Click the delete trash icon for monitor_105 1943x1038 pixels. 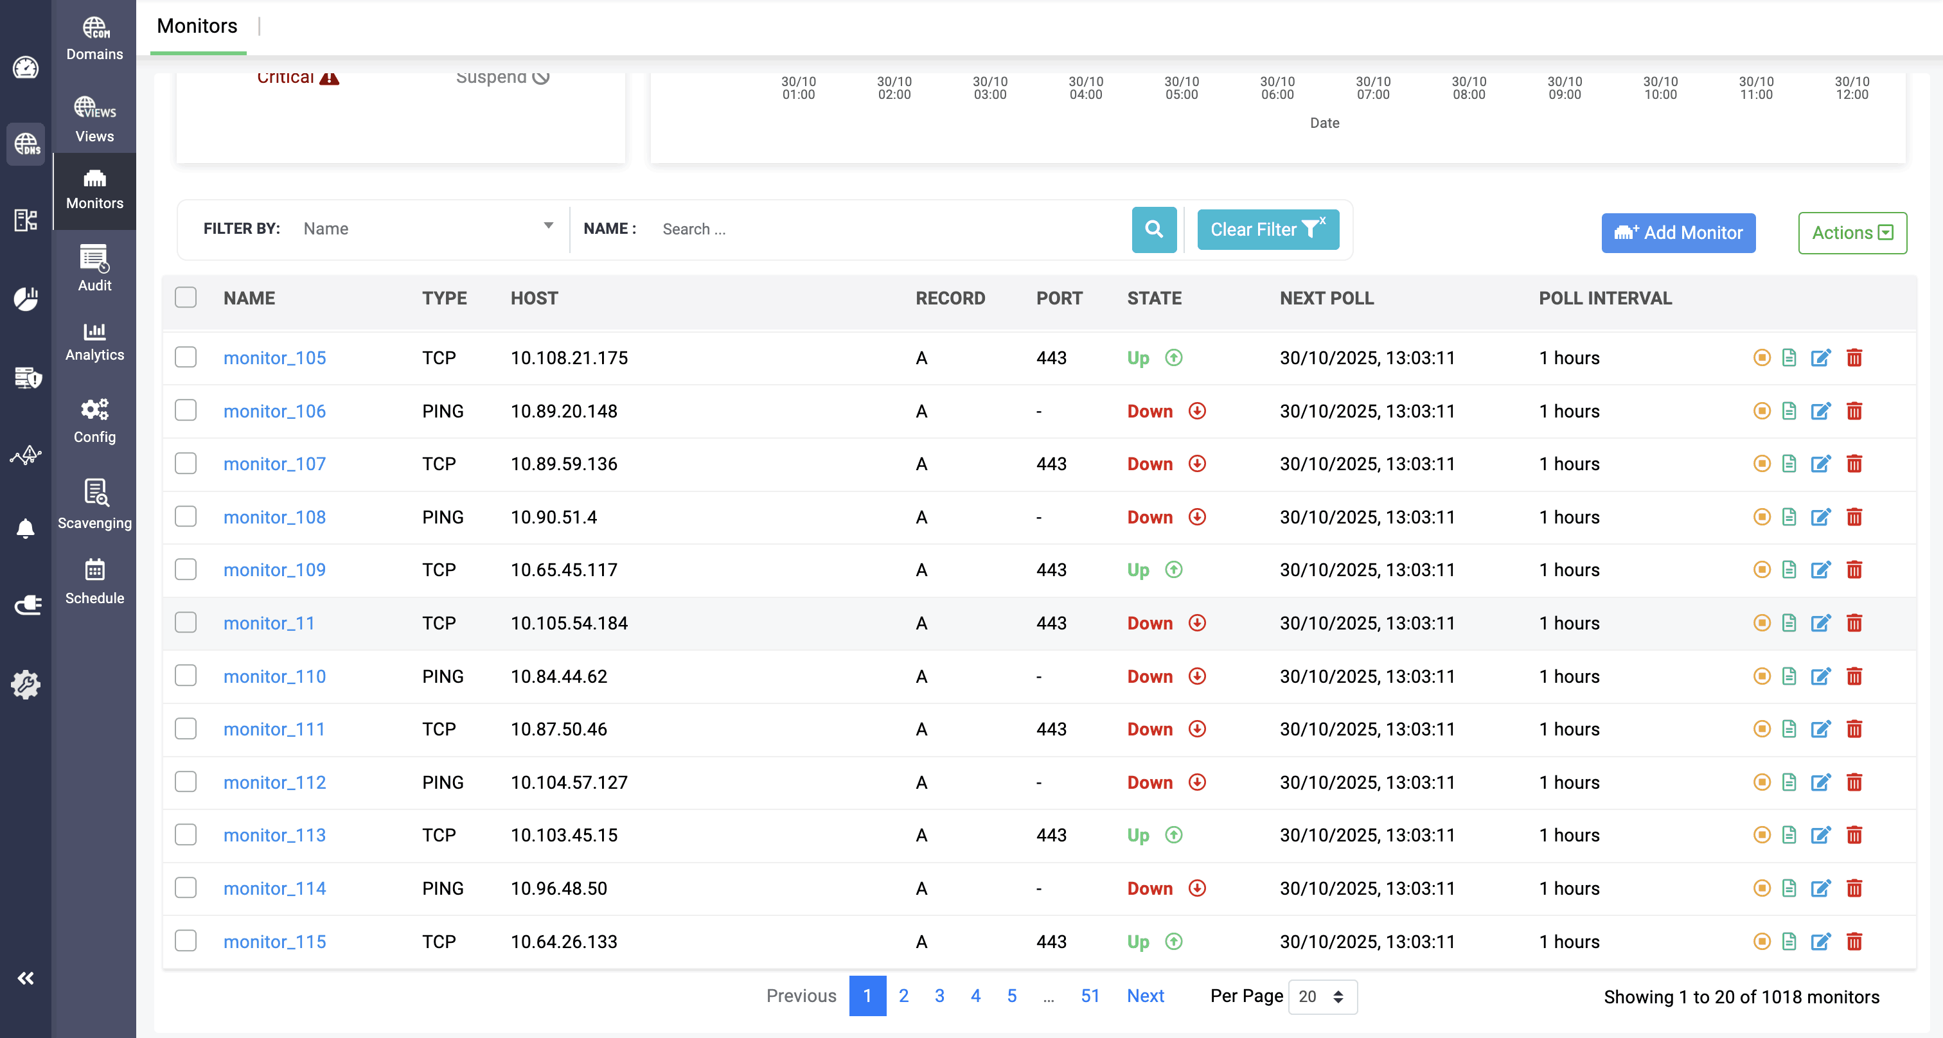click(1854, 357)
